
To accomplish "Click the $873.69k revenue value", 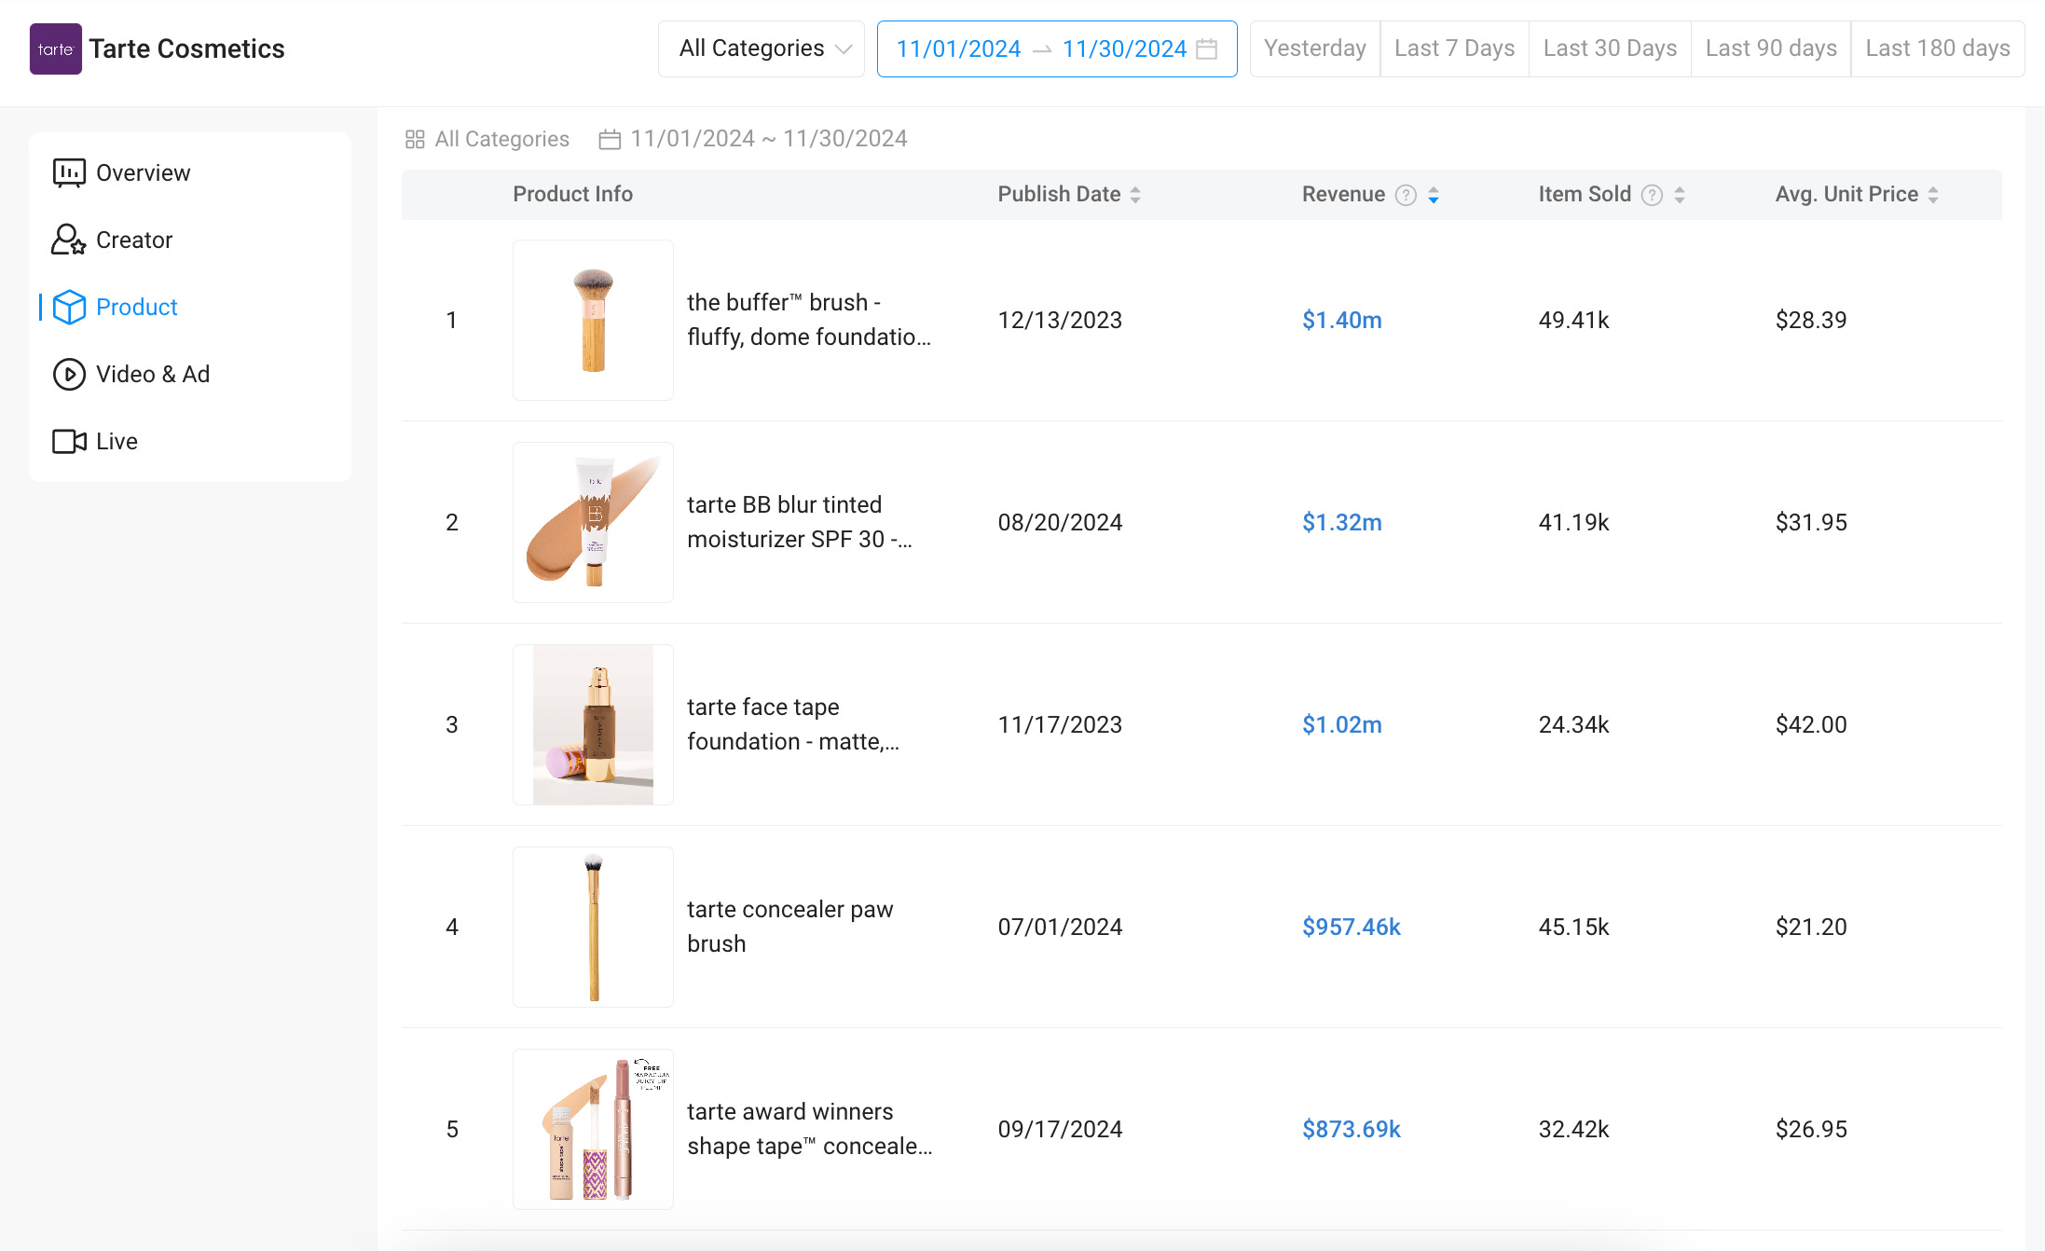I will click(x=1352, y=1129).
